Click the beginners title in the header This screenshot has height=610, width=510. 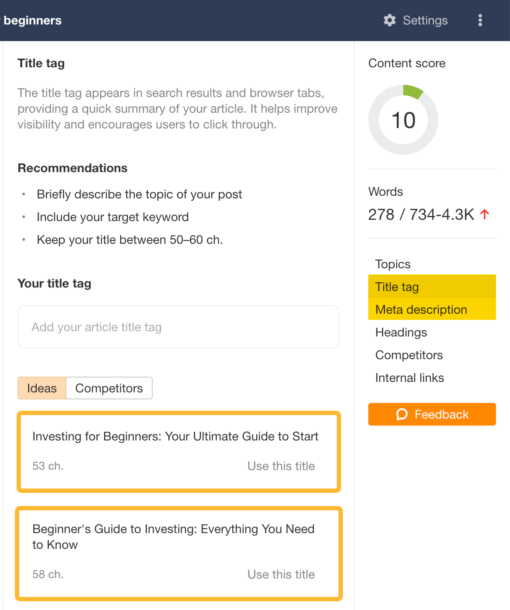click(x=33, y=20)
